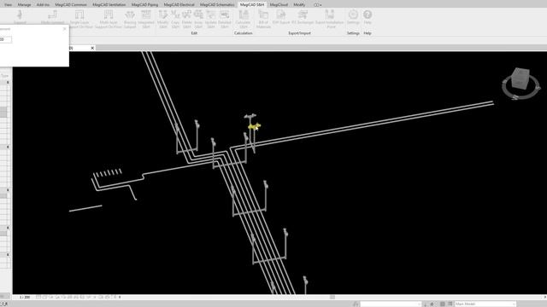Image resolution: width=547 pixels, height=307 pixels.
Task: Open the Manage ribbon tab
Action: coord(24,4)
